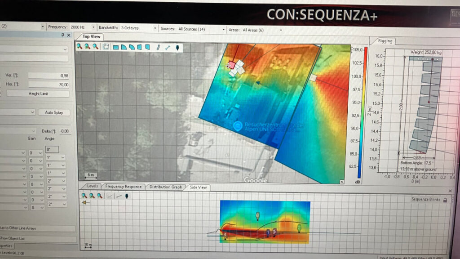Viewport: 460px width, 259px height.
Task: Click the expand icon at map corner
Action: pyautogui.click(x=342, y=182)
